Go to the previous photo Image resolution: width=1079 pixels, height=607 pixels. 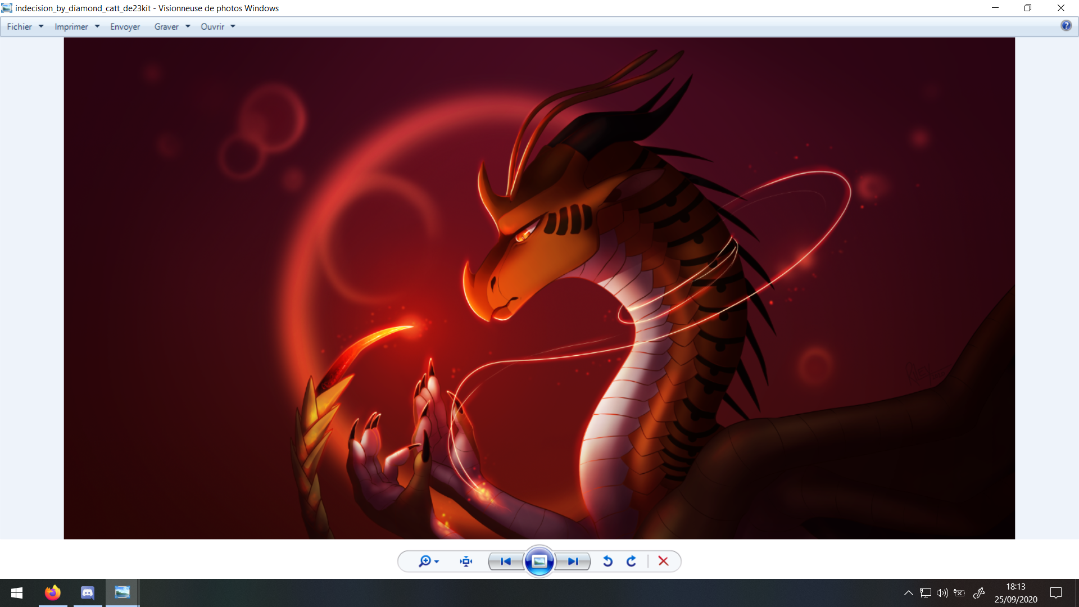tap(505, 561)
